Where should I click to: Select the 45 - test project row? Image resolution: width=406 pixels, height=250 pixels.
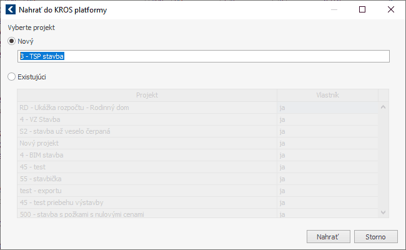pyautogui.click(x=198, y=167)
